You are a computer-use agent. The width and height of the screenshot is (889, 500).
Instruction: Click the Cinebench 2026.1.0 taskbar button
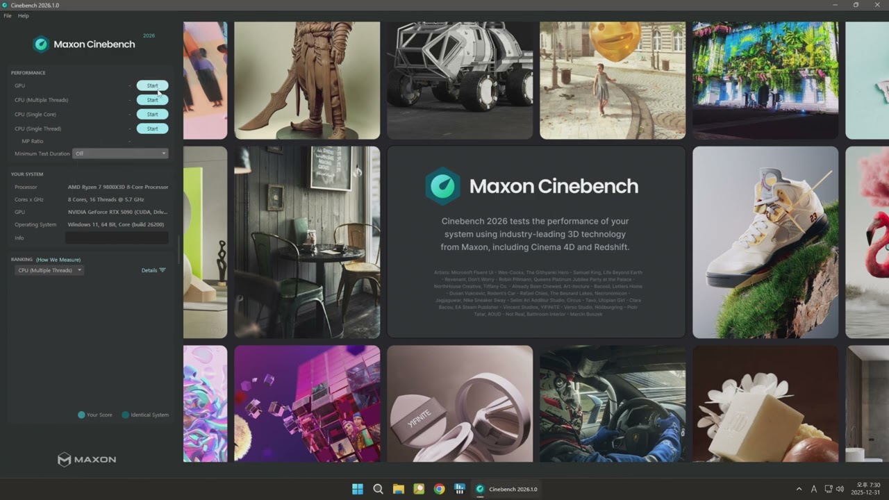[506, 489]
